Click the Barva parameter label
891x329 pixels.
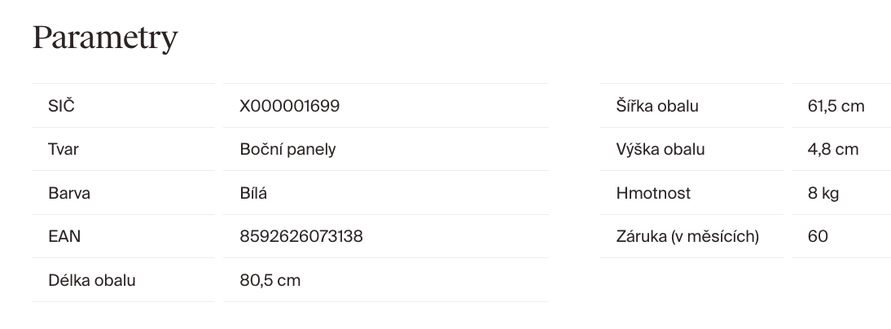click(x=68, y=194)
